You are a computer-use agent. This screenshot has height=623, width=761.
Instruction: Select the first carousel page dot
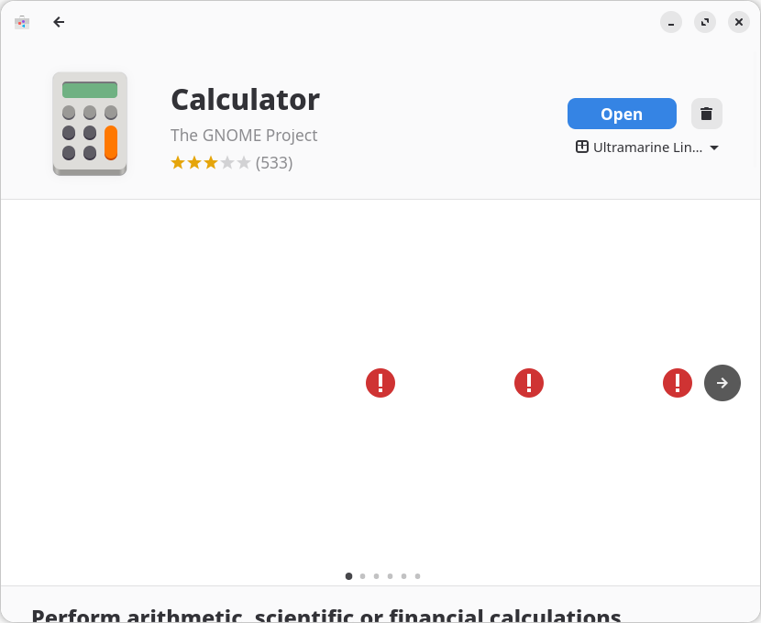tap(348, 576)
